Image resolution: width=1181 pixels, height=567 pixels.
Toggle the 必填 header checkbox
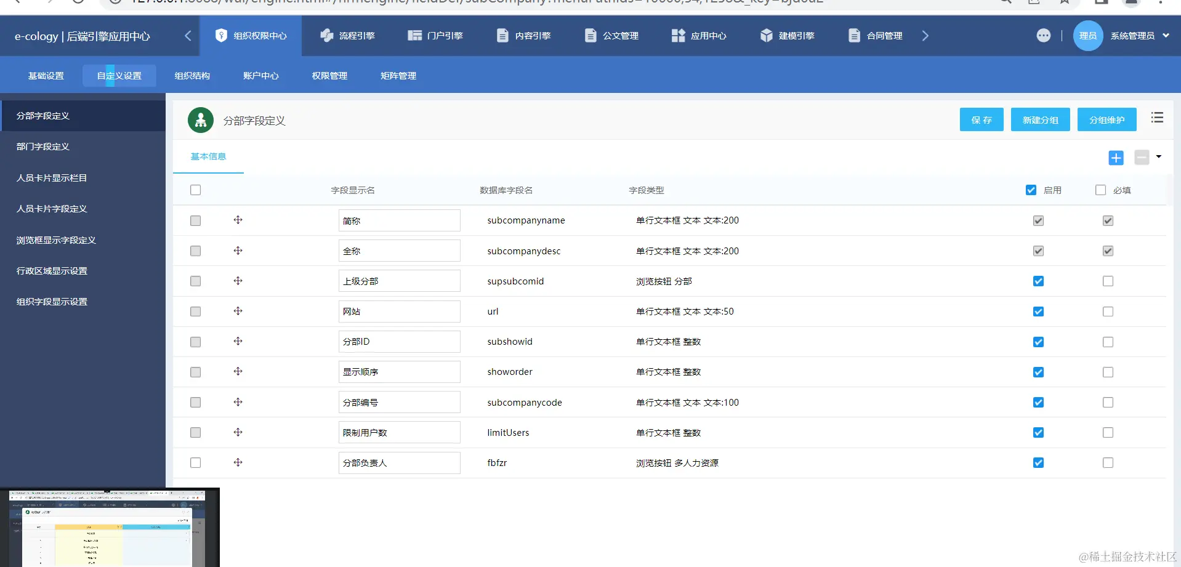tap(1100, 190)
